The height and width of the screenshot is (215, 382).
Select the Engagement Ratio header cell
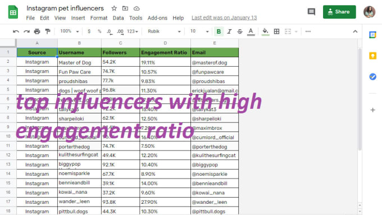(165, 53)
